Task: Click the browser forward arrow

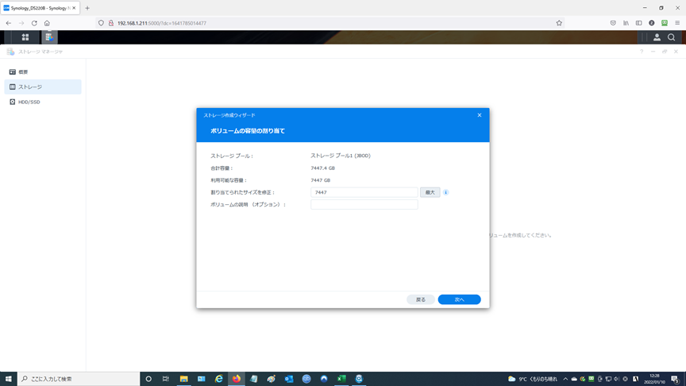Action: tap(21, 23)
